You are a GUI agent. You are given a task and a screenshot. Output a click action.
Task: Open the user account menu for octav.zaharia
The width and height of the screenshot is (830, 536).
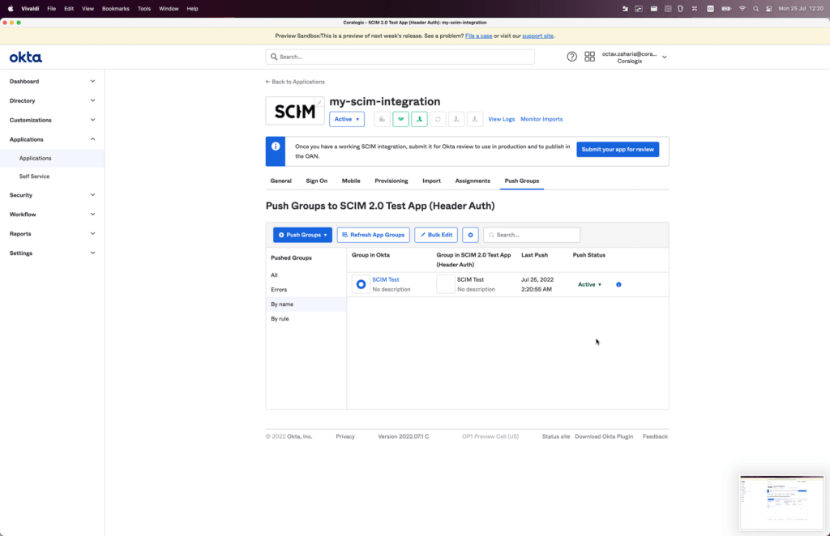[x=634, y=57]
